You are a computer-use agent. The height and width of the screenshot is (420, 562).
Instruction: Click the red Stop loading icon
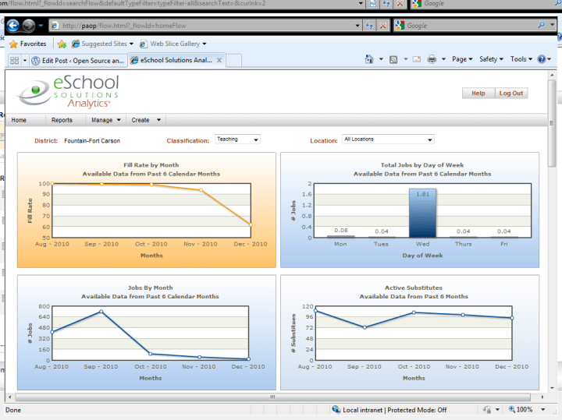[383, 26]
